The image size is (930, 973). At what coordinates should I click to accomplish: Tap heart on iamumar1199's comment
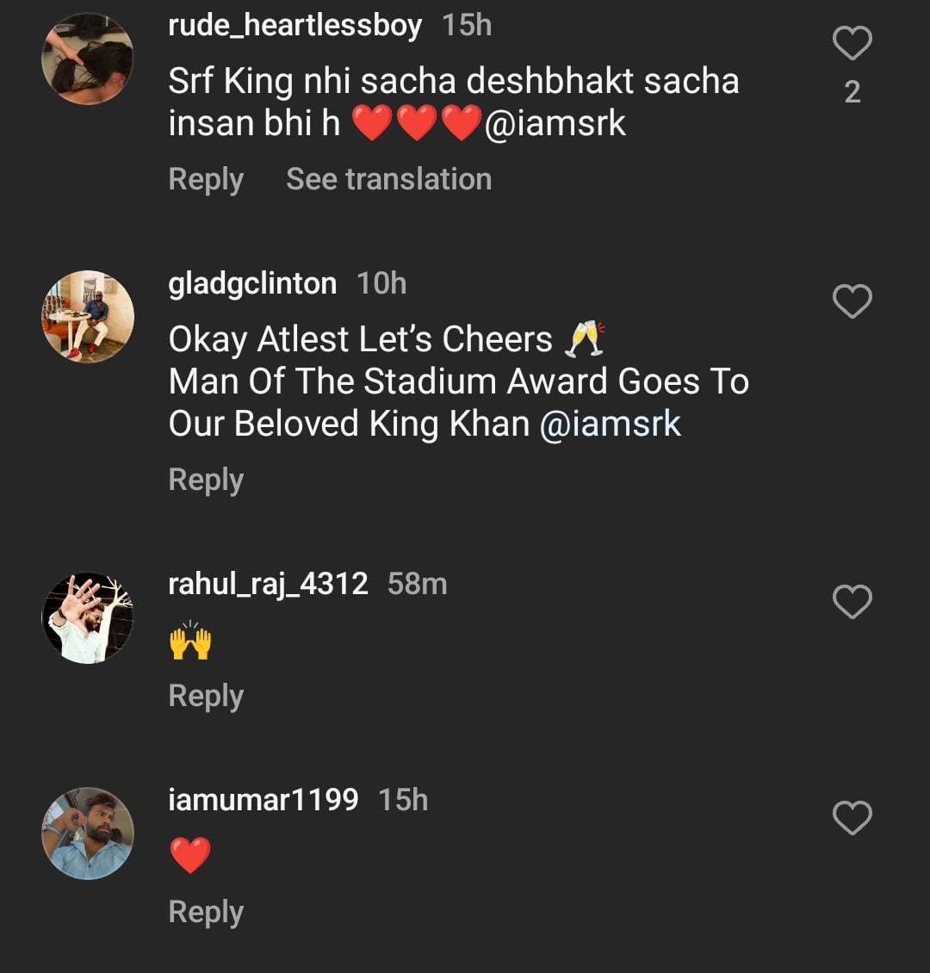point(852,818)
